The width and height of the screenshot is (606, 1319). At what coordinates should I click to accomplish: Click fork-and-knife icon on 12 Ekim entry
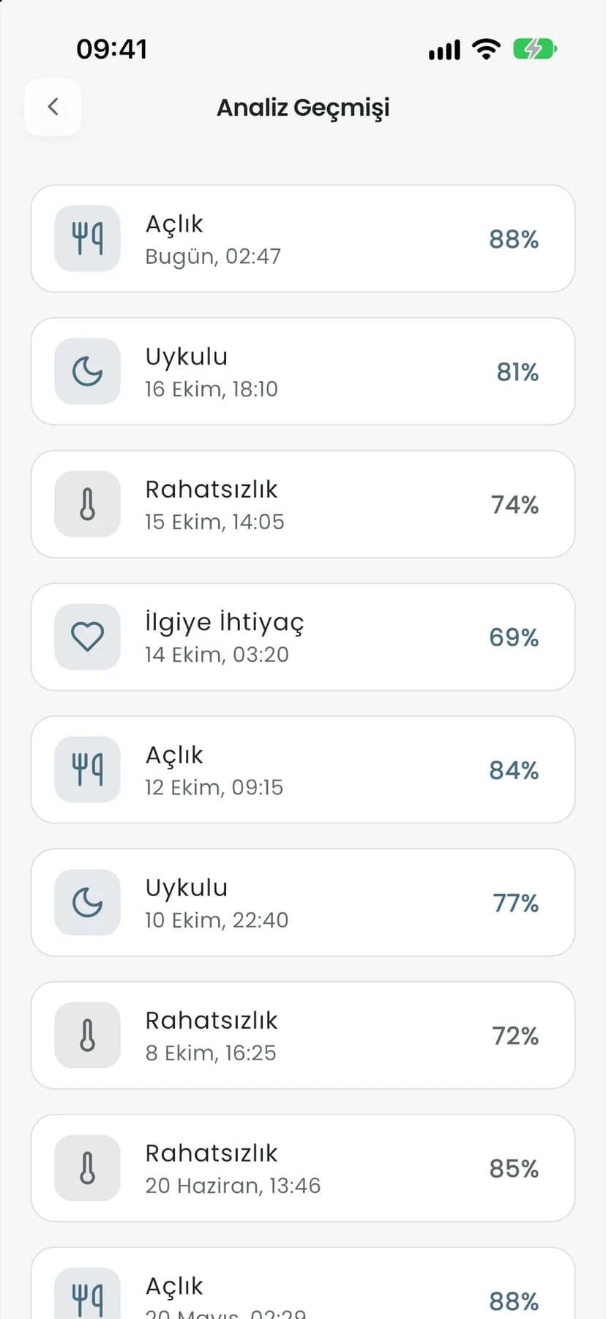87,769
